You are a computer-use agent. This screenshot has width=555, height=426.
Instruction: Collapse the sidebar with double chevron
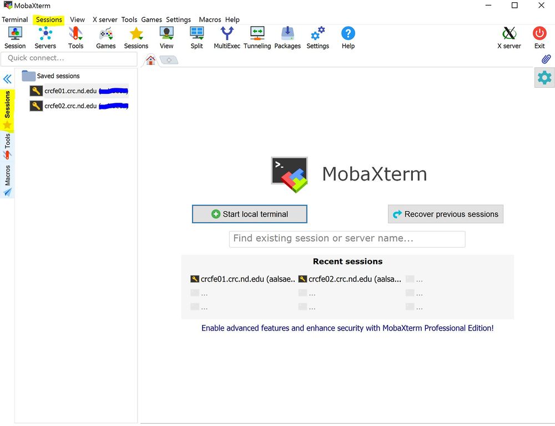click(x=7, y=79)
